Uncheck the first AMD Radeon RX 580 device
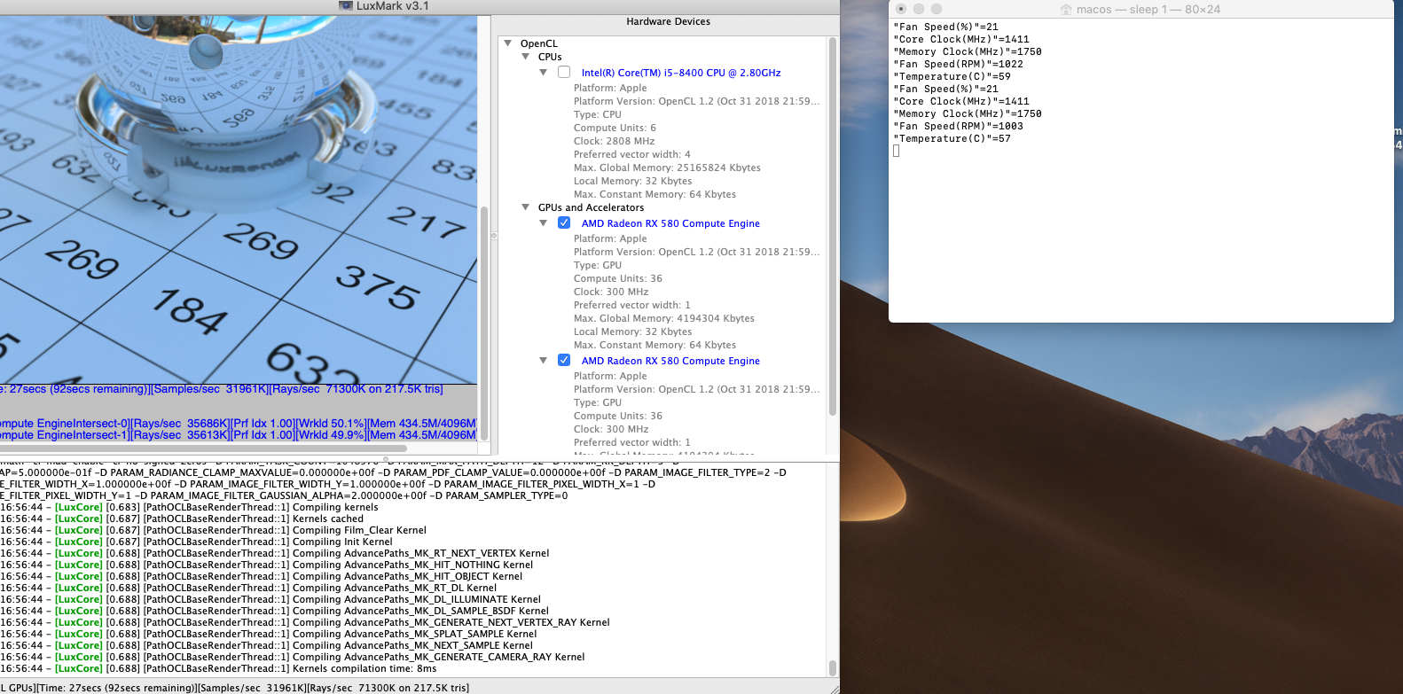 click(564, 223)
